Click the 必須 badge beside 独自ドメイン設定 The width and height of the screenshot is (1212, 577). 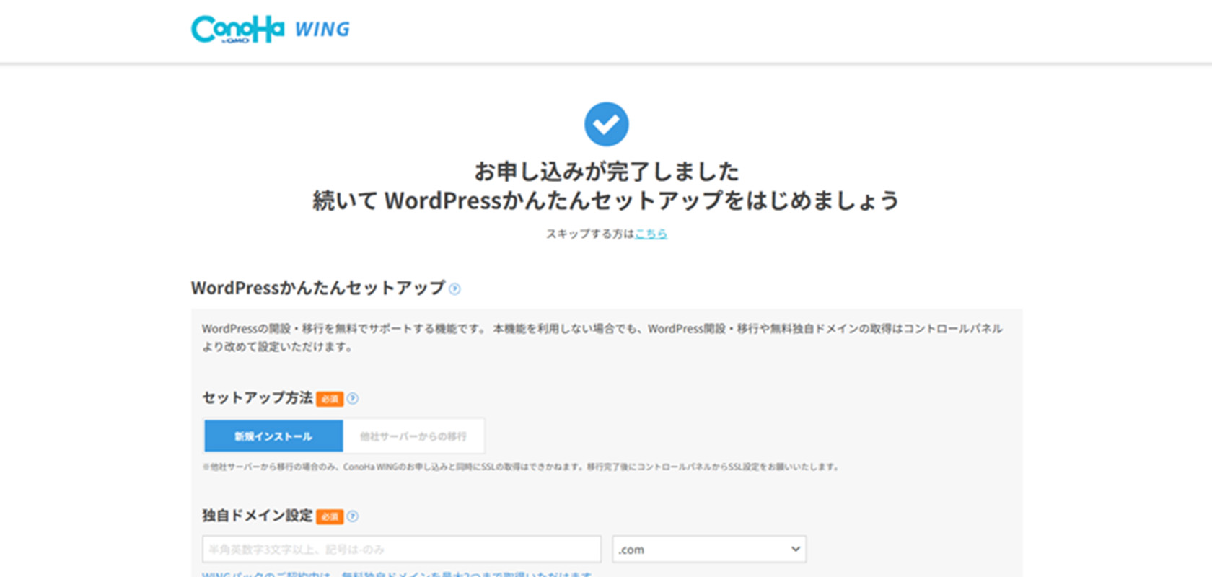pyautogui.click(x=330, y=516)
